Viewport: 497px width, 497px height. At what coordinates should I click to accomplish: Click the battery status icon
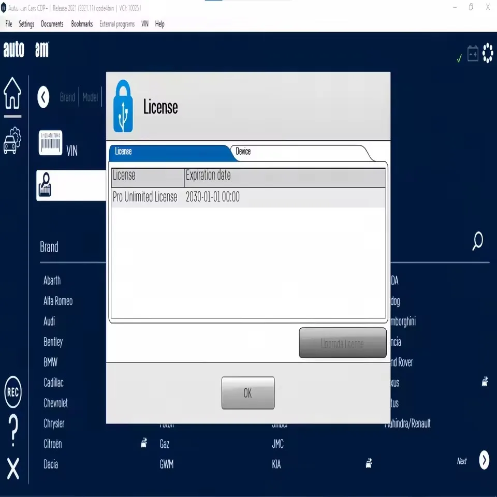pos(473,53)
